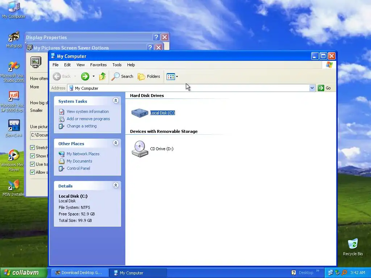Click the Back toolbar button
Screen dimensions: 371x278
tap(62, 76)
